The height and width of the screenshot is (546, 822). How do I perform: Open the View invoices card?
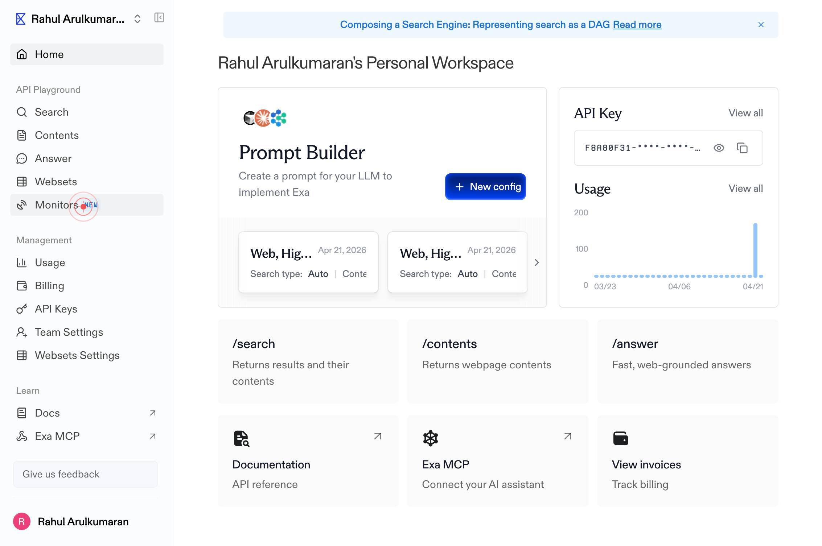(x=688, y=461)
